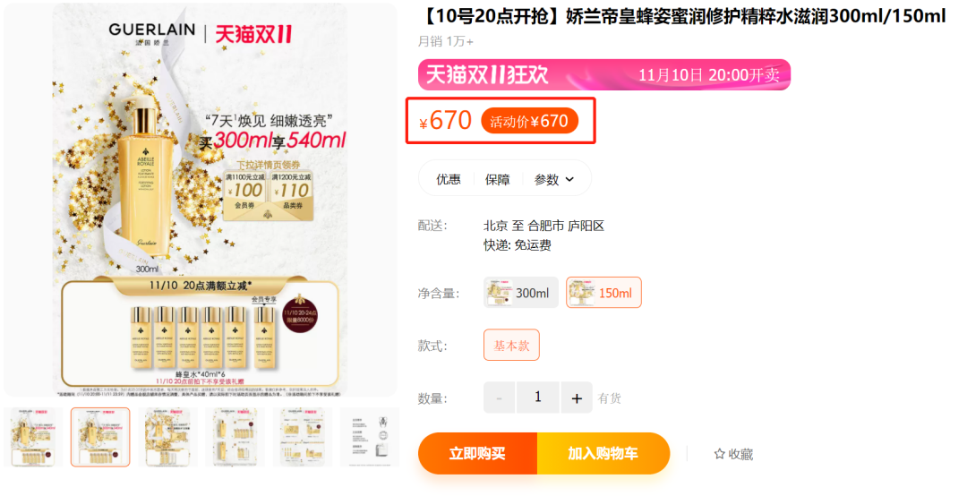Image resolution: width=967 pixels, height=496 pixels.
Task: Click the minus icon to decrease quantity
Action: coord(500,398)
